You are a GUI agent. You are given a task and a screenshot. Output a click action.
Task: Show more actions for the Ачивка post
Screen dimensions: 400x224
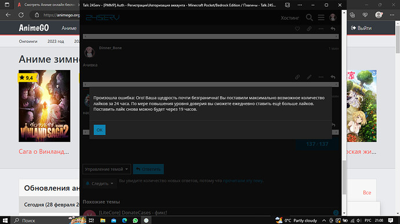click(x=321, y=77)
